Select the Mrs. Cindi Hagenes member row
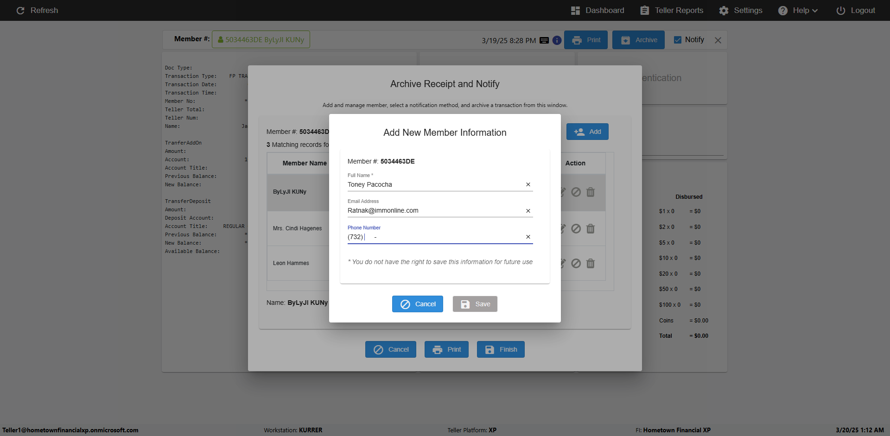 [298, 228]
